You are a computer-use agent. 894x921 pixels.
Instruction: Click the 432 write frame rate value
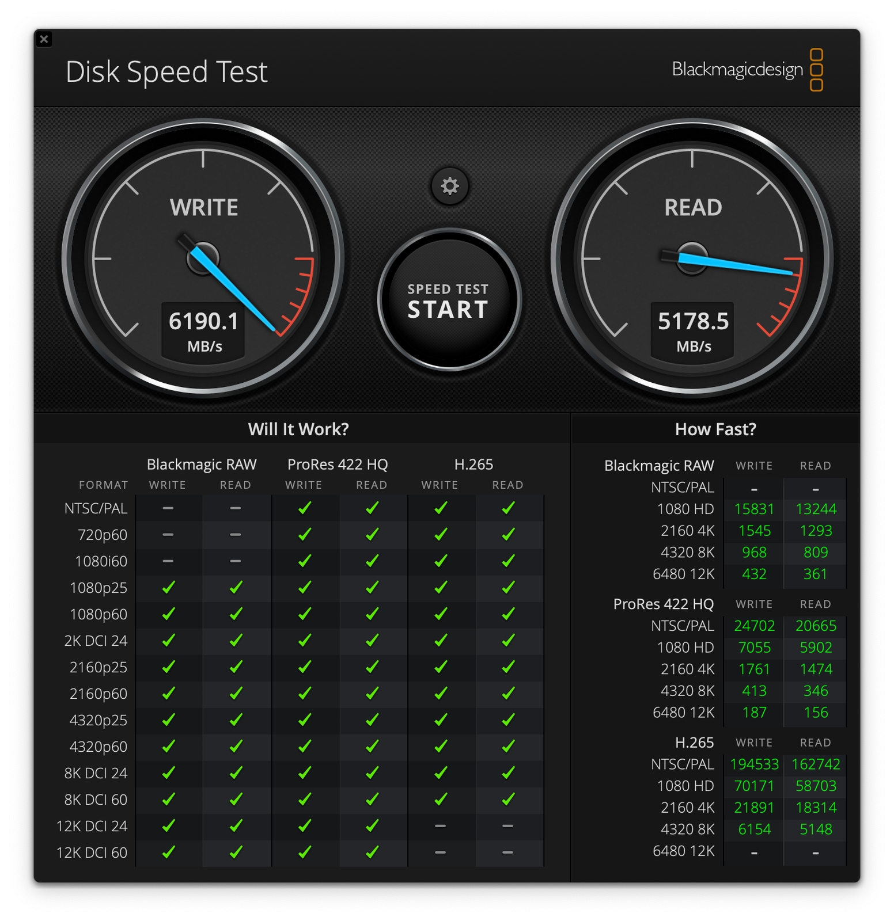754,574
